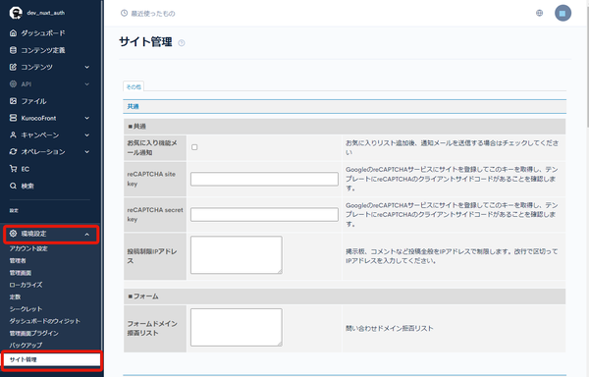Viewport: 589px width, 377px height.
Task: Open サイト管理 submenu item
Action: (x=51, y=359)
